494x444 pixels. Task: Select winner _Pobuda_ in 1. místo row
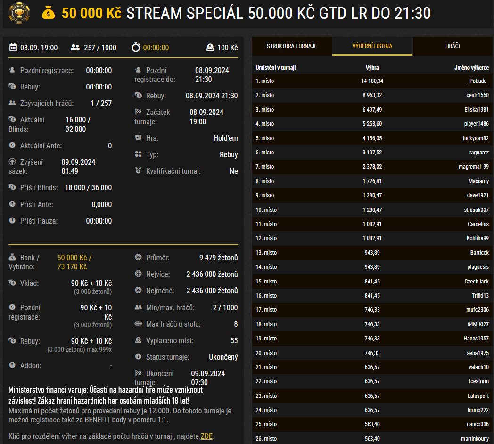pos(478,81)
